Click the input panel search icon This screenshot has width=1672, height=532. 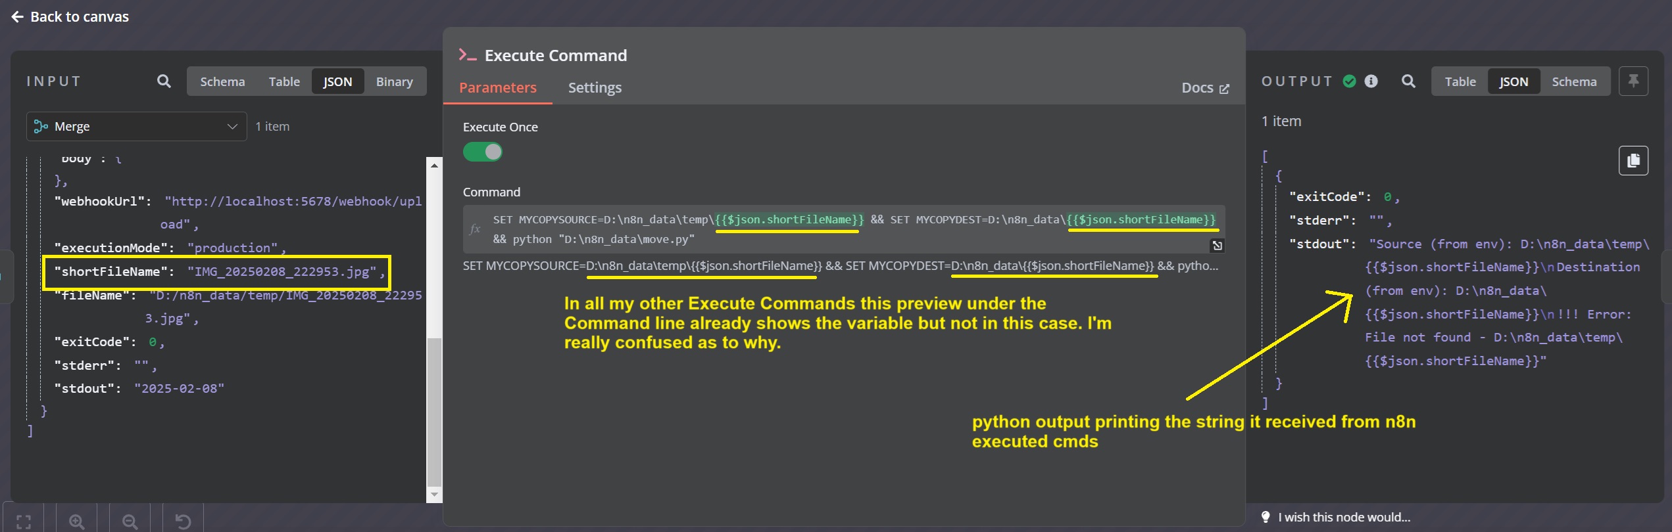coord(164,81)
